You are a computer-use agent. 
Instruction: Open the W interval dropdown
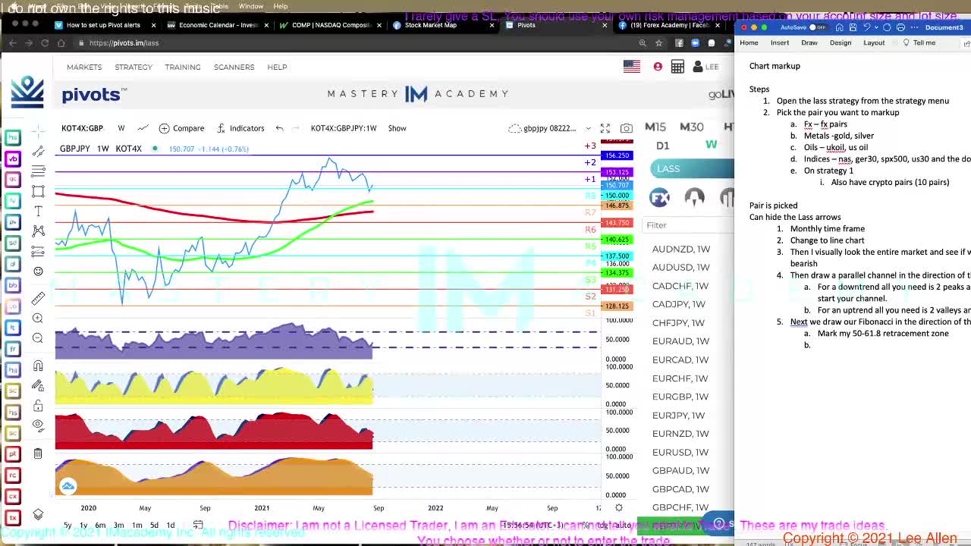click(x=121, y=128)
